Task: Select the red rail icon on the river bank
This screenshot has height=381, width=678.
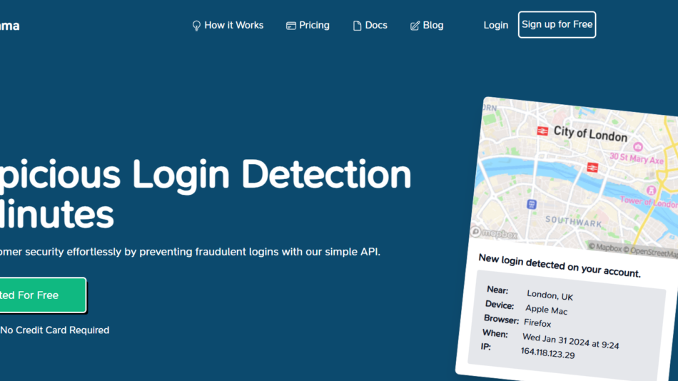Action: pyautogui.click(x=592, y=167)
